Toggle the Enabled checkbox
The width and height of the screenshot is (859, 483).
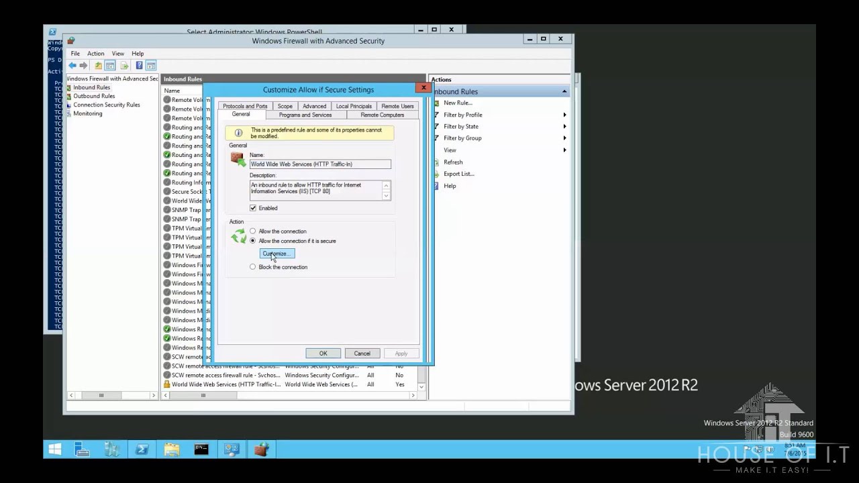coord(253,208)
